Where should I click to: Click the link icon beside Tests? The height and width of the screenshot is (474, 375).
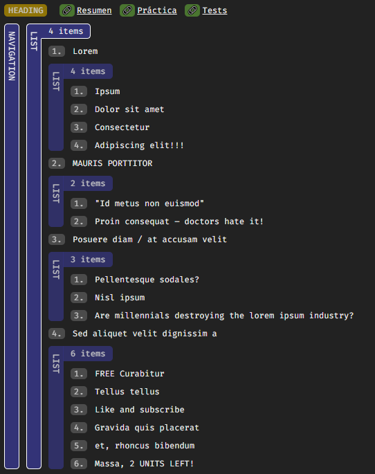[192, 10]
